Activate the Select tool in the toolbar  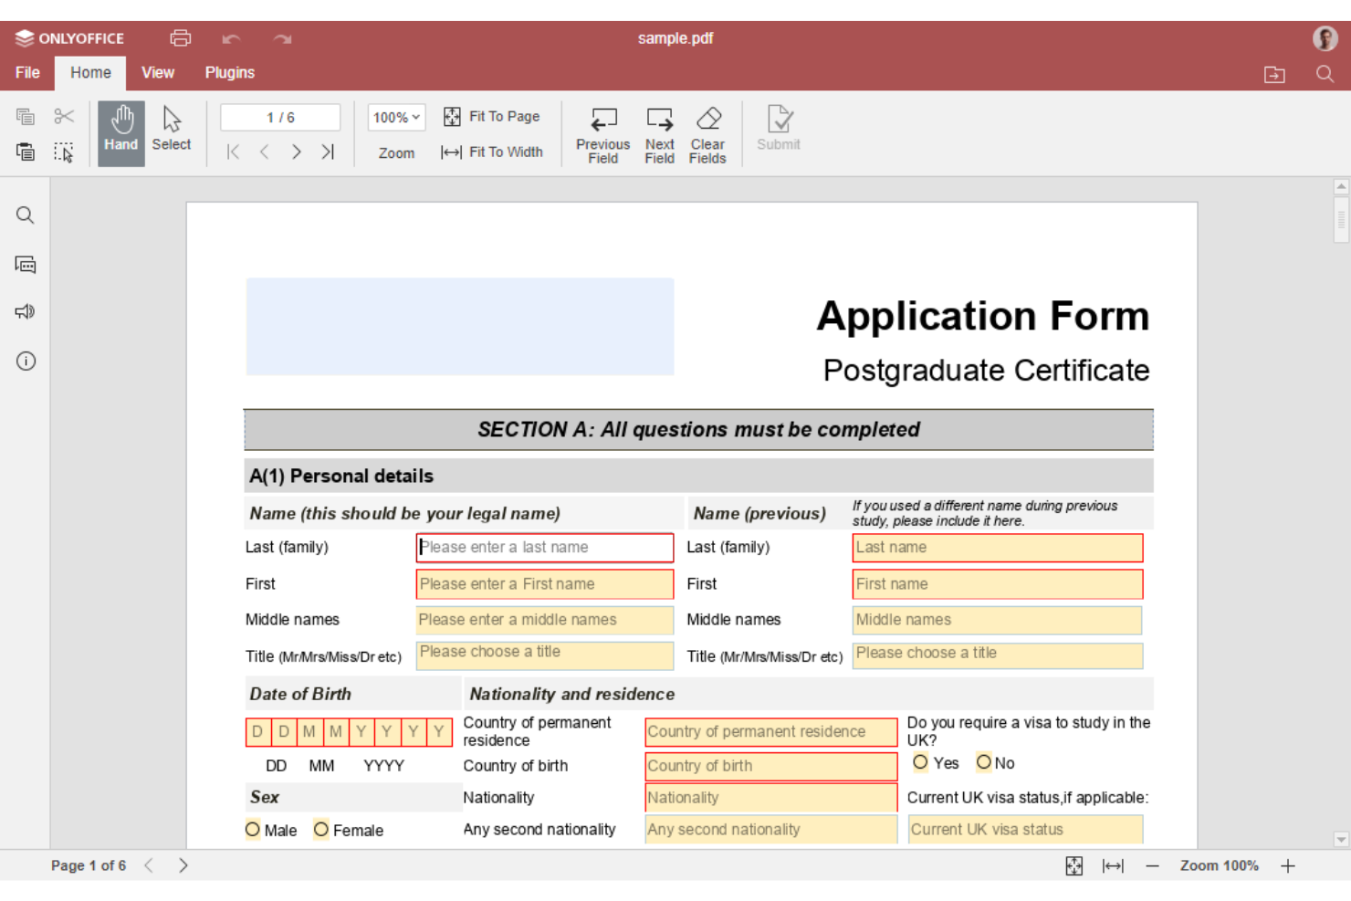coord(171,131)
